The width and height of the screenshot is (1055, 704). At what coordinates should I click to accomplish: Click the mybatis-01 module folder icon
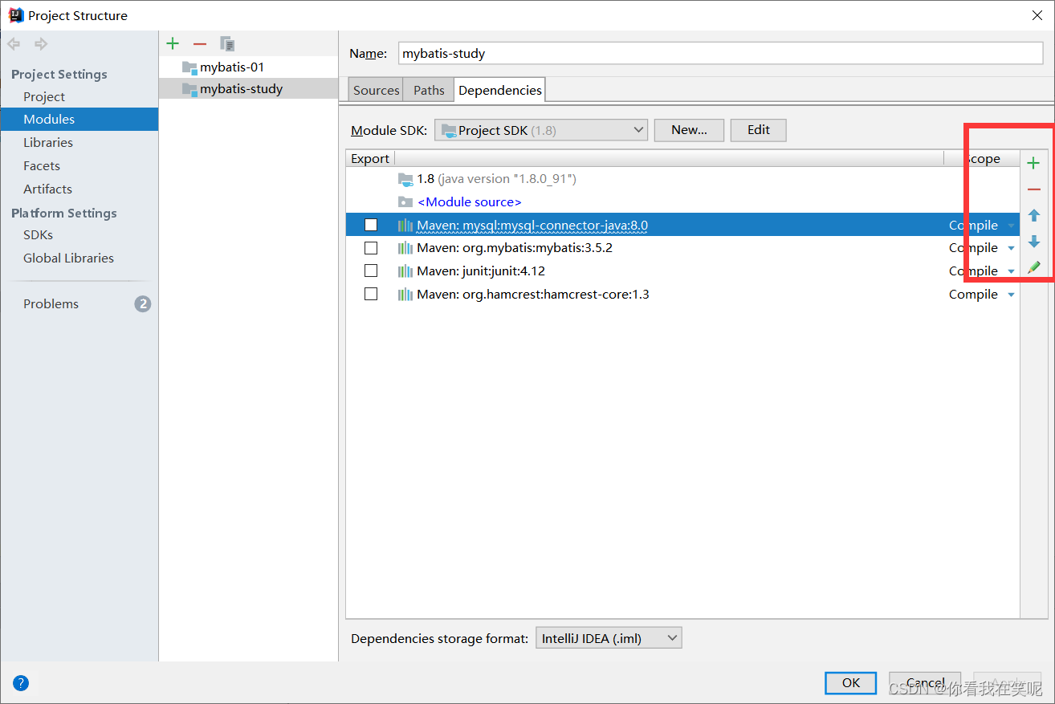click(189, 67)
